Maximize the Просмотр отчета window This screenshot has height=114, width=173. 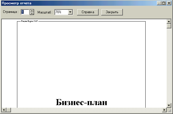163,3
